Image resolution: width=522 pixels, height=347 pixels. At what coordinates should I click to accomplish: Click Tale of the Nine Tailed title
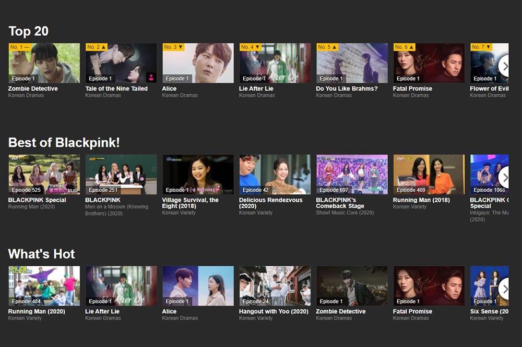pyautogui.click(x=116, y=89)
